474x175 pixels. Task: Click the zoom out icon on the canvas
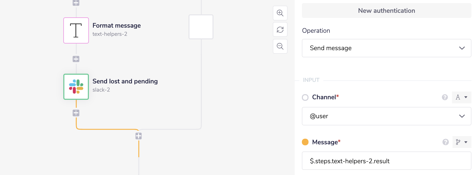pyautogui.click(x=280, y=46)
